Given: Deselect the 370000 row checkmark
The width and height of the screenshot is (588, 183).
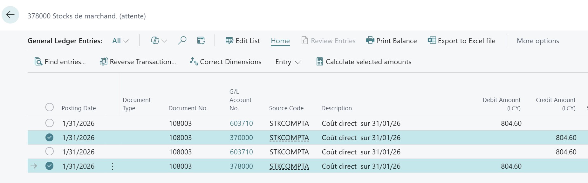Looking at the screenshot, I should [49, 137].
